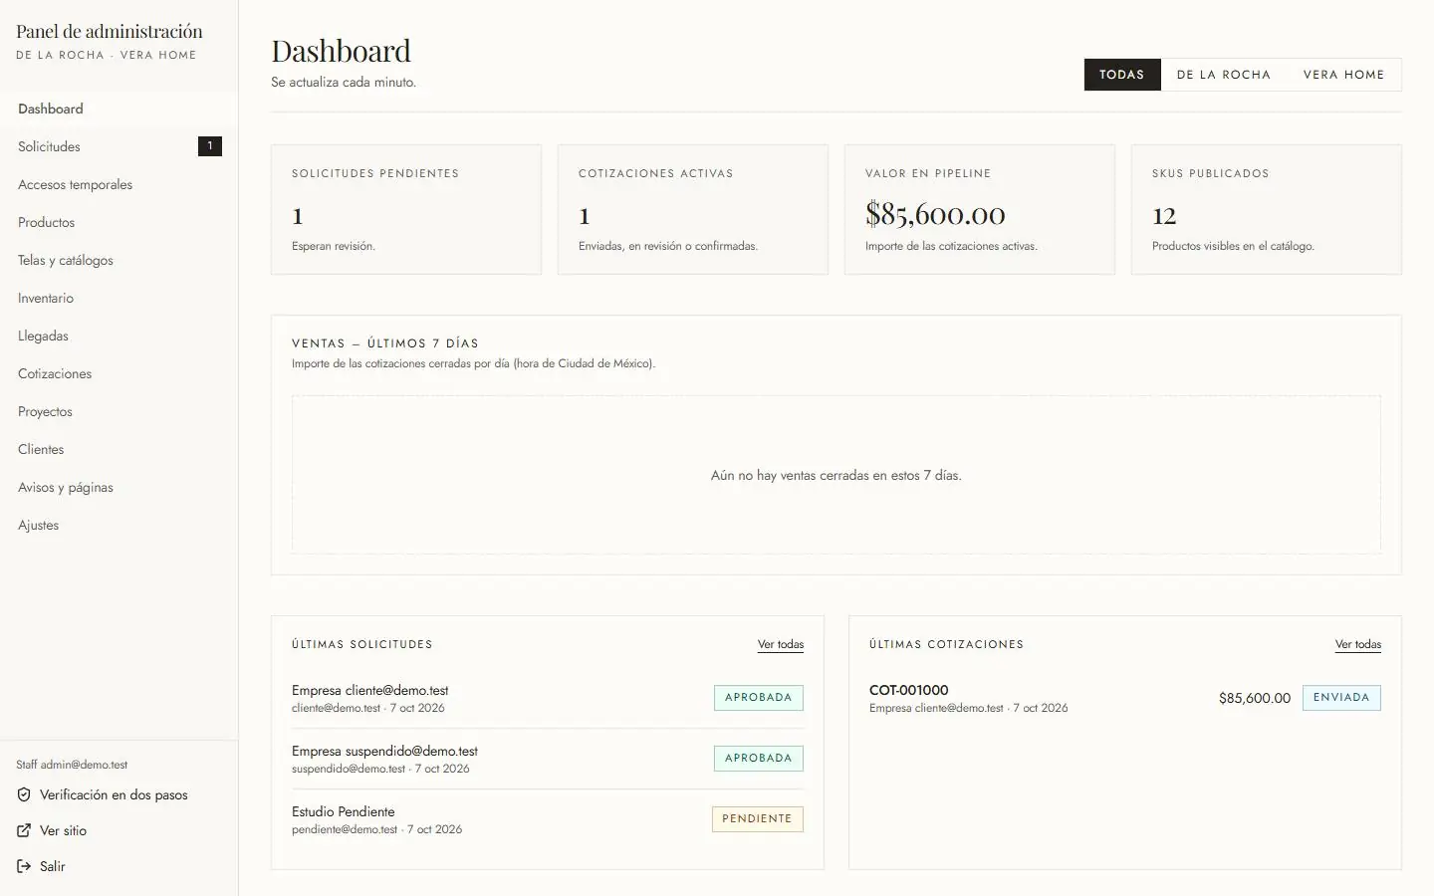Open quote COT-001000
The image size is (1434, 896).
coord(1125,698)
